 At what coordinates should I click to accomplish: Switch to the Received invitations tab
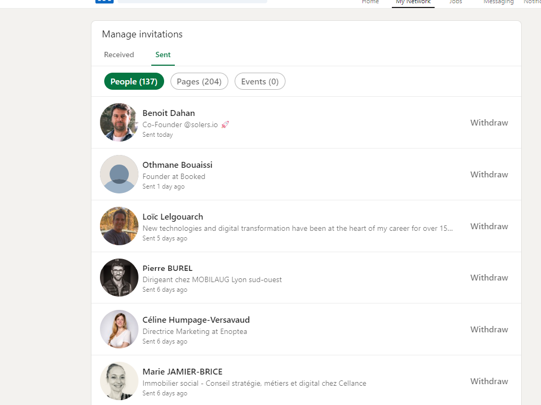119,54
